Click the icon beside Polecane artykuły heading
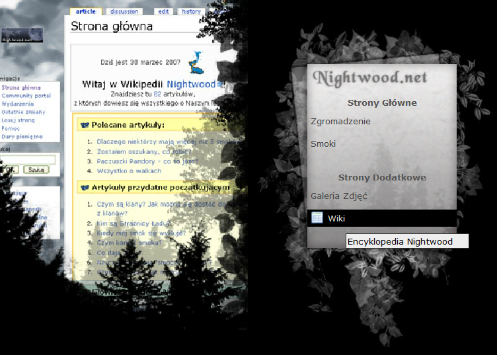Viewport: 497px width, 355px height. [85, 125]
